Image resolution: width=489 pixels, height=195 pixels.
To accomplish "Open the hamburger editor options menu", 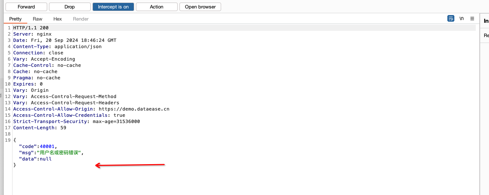I will coord(472,19).
